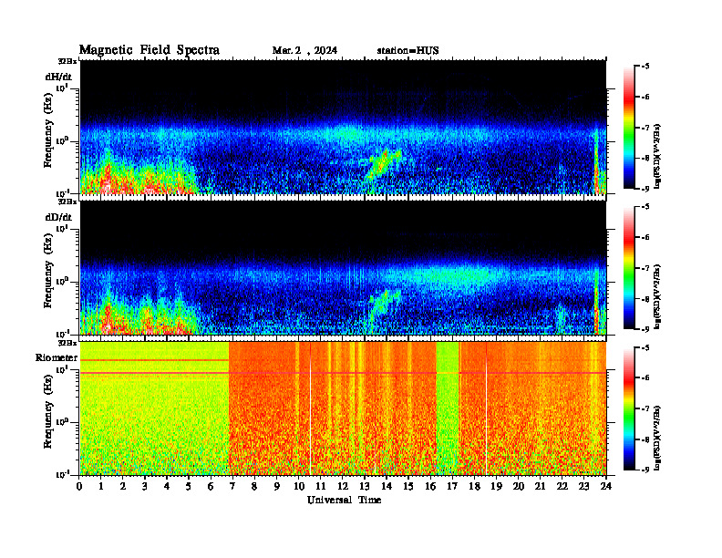The image size is (722, 558).
Task: Click the '32Hz' top label of dH/dt panel
Action: pos(67,61)
